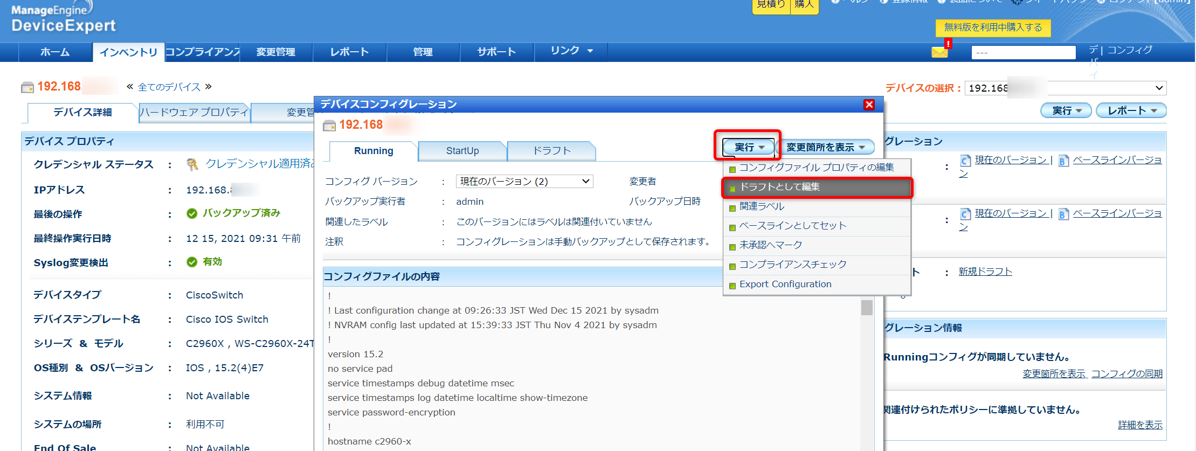Open the lower ベースラインバージョン link
The height and width of the screenshot is (451, 1196).
point(1061,220)
